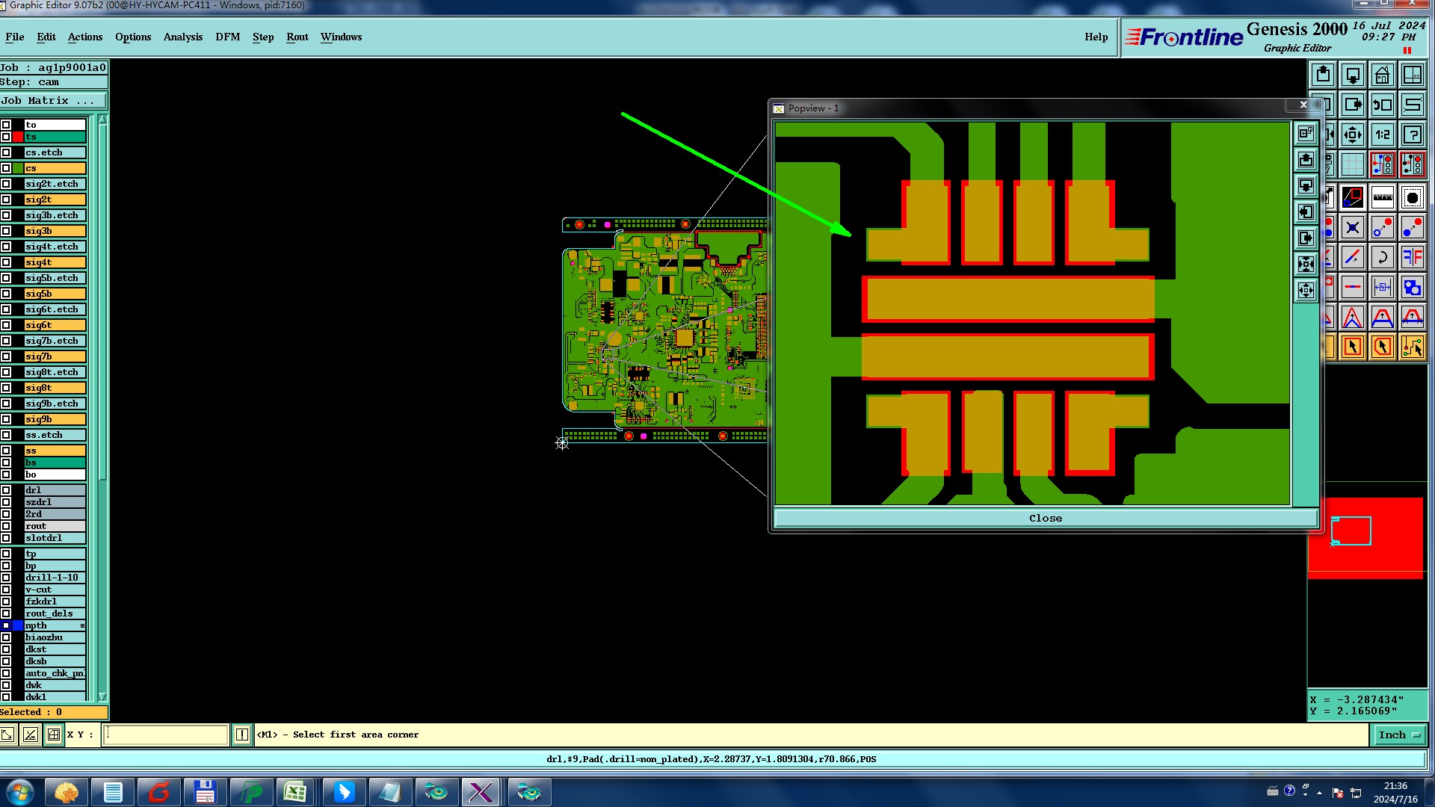Toggle the grid display icon
Screen dimensions: 1435x807
[1352, 164]
